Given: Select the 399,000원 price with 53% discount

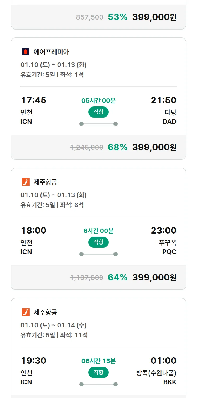Looking at the screenshot, I should tap(154, 17).
